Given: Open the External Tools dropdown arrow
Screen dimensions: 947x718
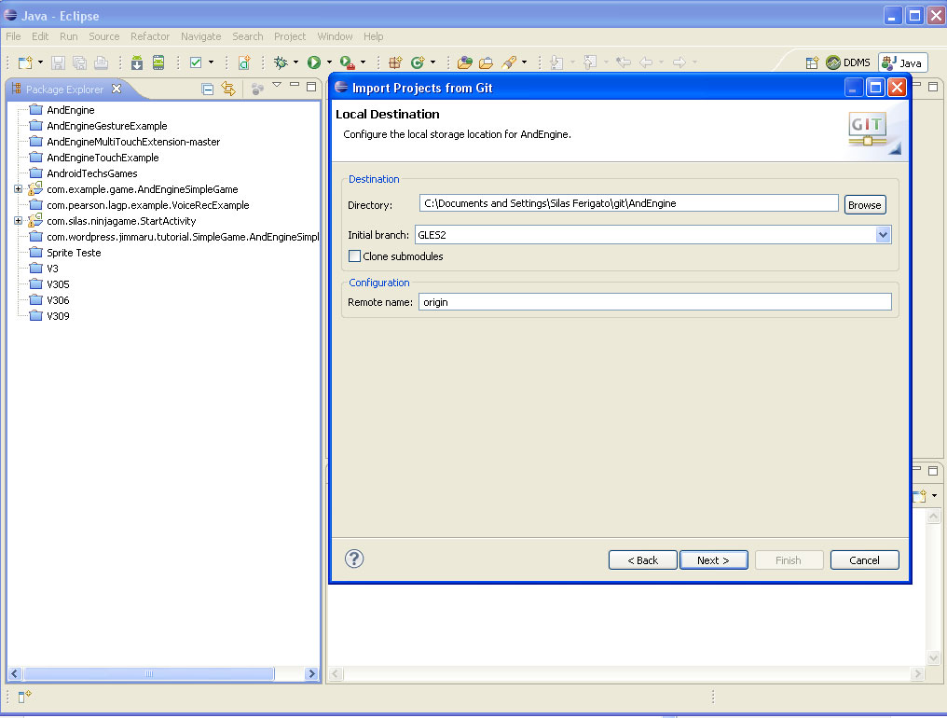Looking at the screenshot, I should 363,62.
